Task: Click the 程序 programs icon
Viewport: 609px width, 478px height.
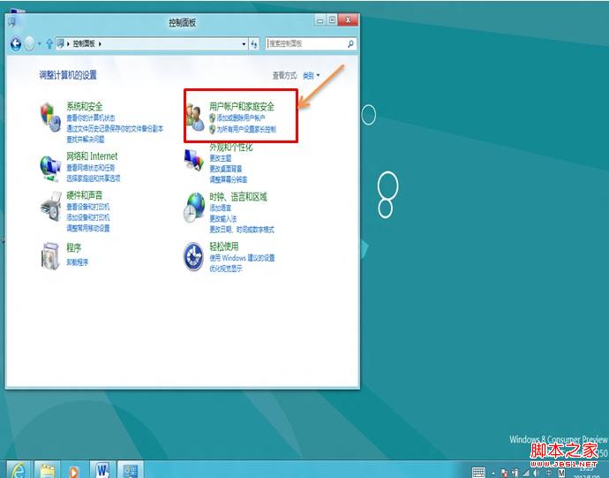Action: pos(50,255)
